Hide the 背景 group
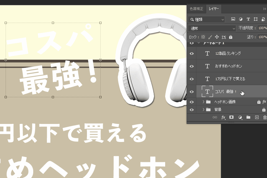This screenshot has height=178, width=267. coord(192,110)
